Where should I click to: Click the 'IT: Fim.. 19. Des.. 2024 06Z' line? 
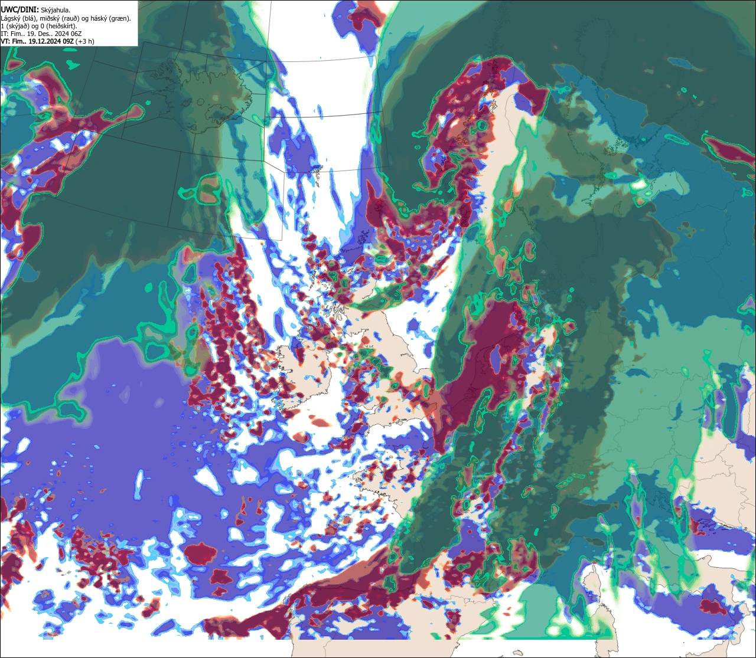tap(41, 34)
